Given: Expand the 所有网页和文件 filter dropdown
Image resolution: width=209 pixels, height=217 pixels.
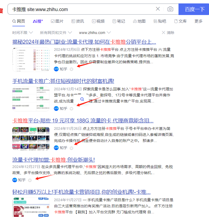Looking at the screenshot, I should [56, 33].
